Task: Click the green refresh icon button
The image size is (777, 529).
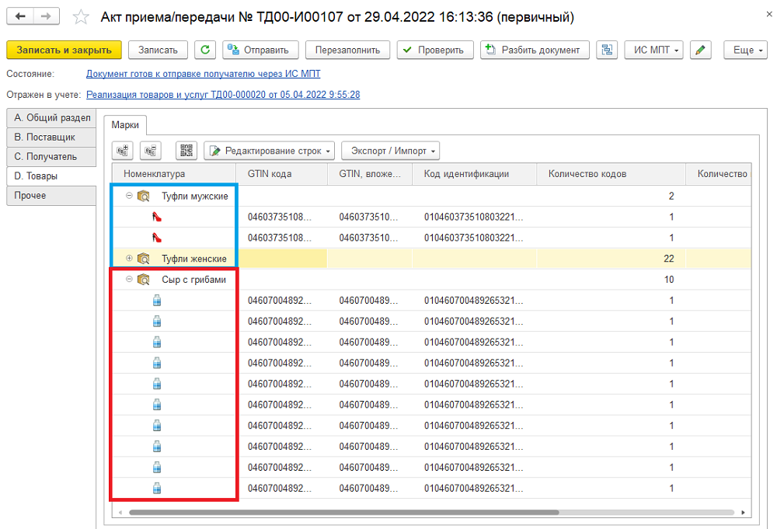Action: pyautogui.click(x=205, y=50)
